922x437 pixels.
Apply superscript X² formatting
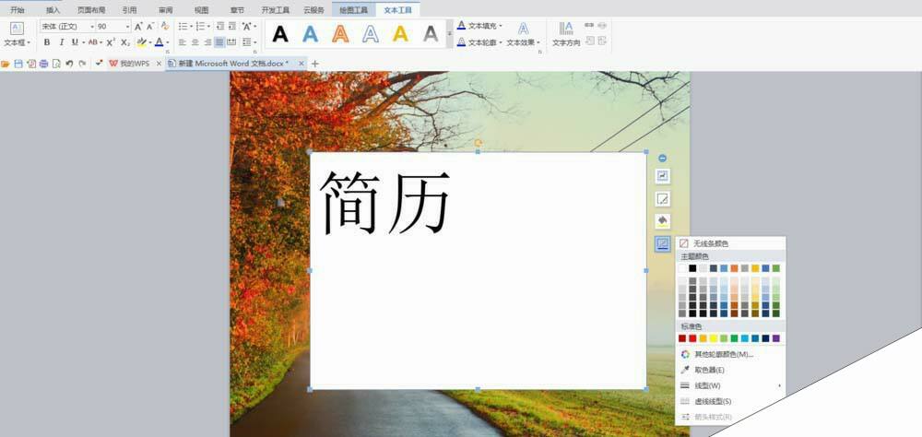pyautogui.click(x=112, y=42)
